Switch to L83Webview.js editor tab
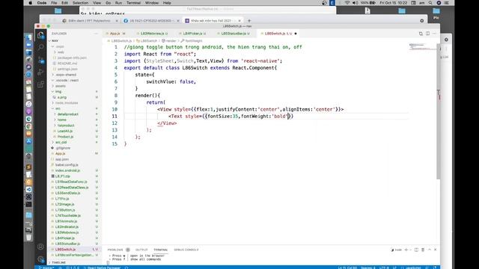The width and height of the screenshot is (479, 269). [152, 34]
